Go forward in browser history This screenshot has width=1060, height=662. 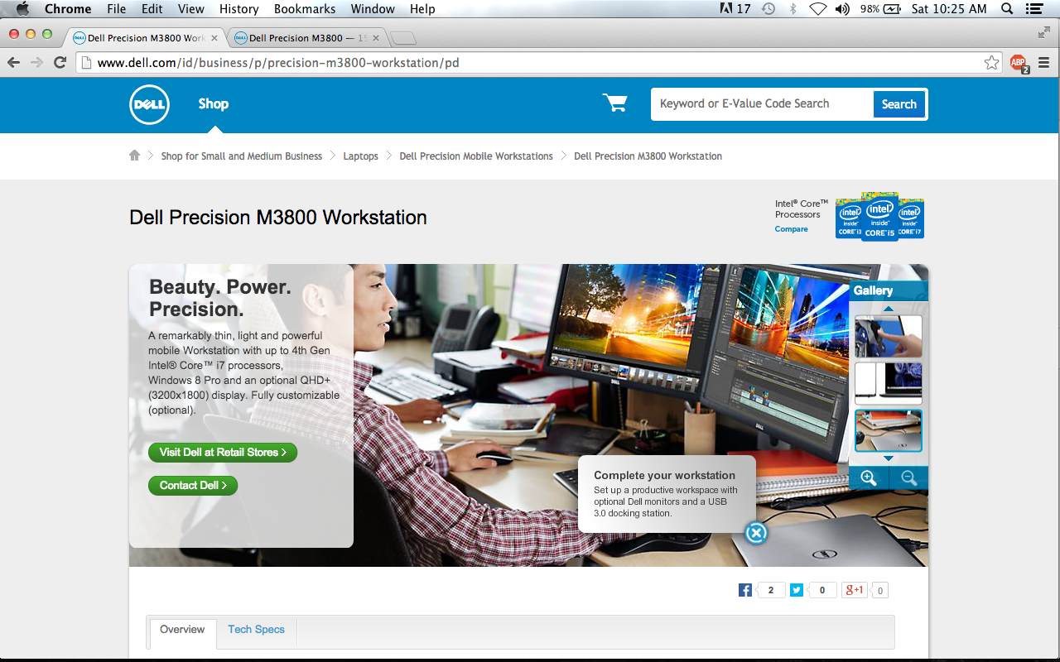(x=36, y=63)
